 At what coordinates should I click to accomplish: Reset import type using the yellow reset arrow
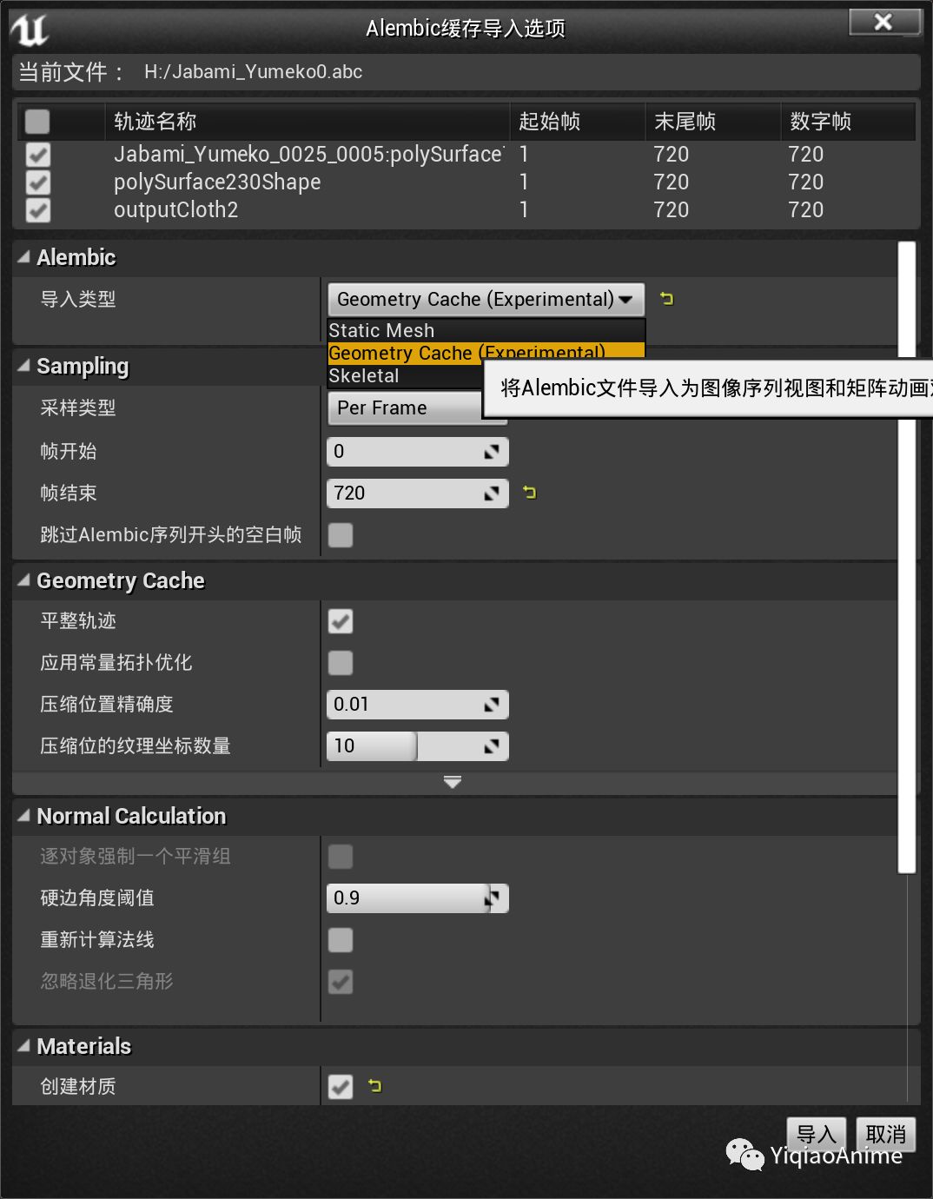coord(666,298)
